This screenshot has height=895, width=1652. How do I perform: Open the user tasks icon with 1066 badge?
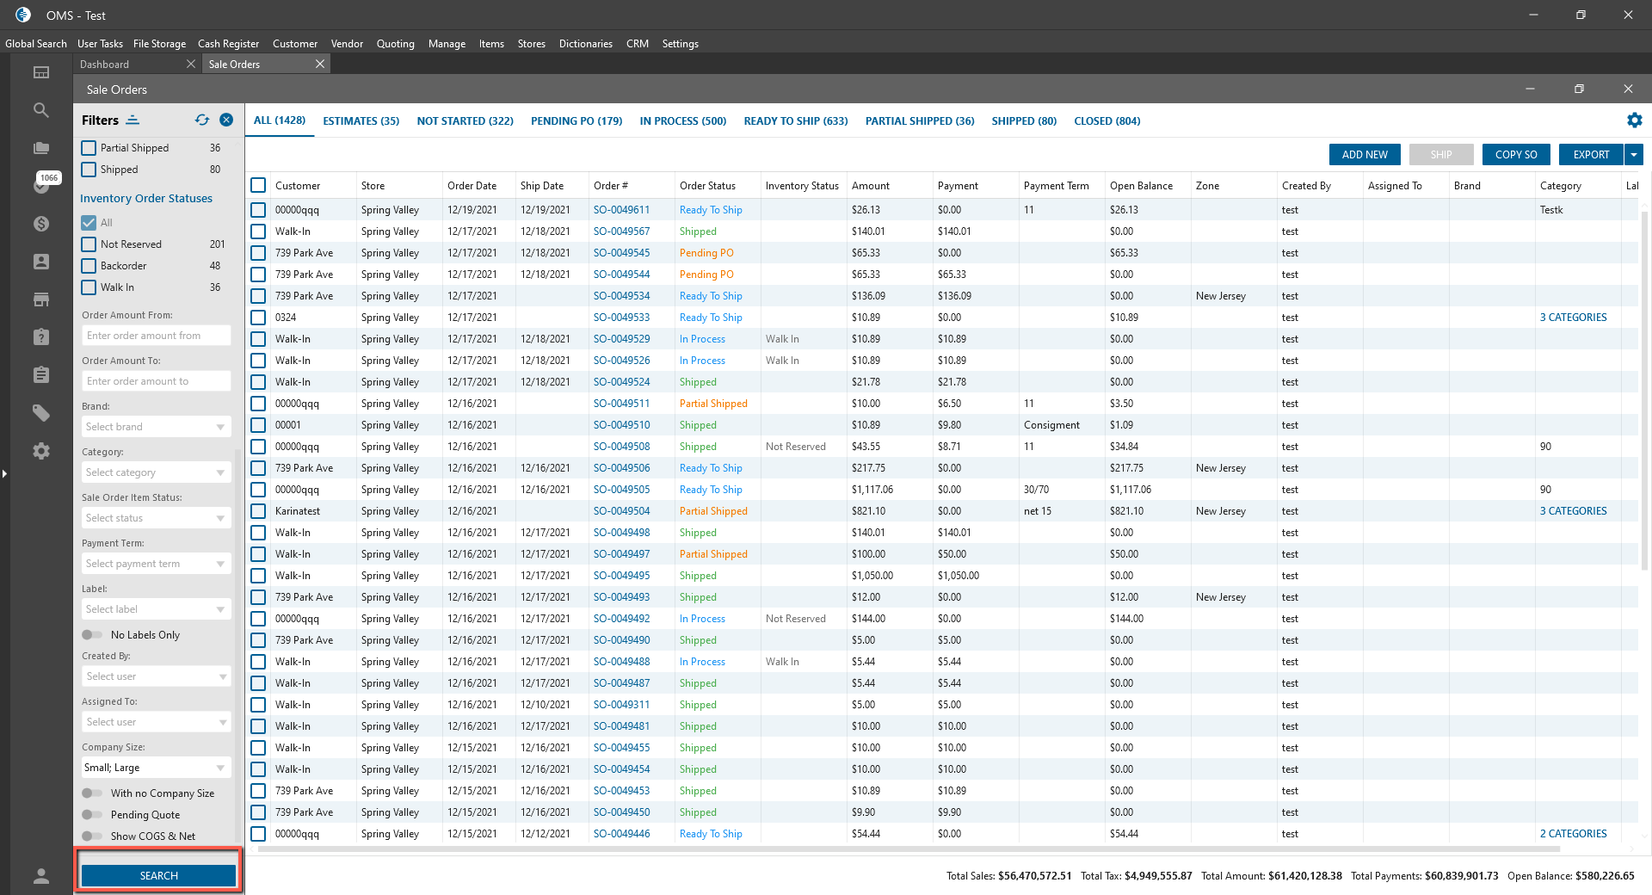(x=40, y=185)
